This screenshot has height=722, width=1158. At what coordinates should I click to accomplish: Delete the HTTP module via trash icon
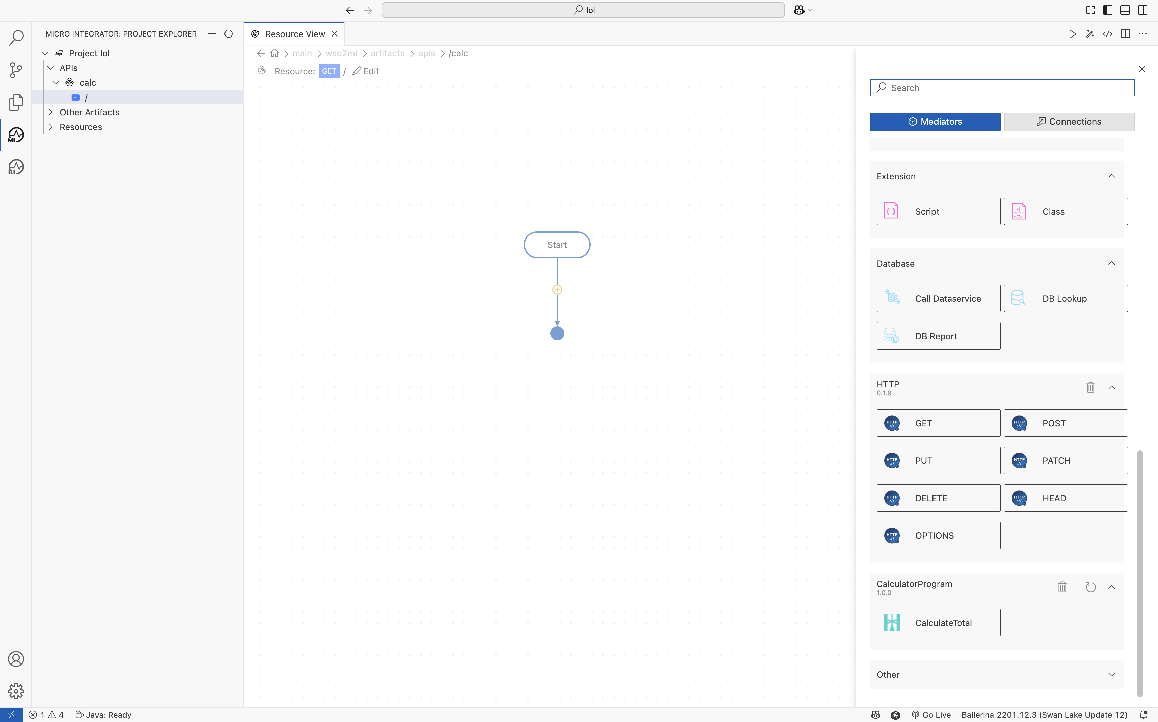(x=1090, y=387)
